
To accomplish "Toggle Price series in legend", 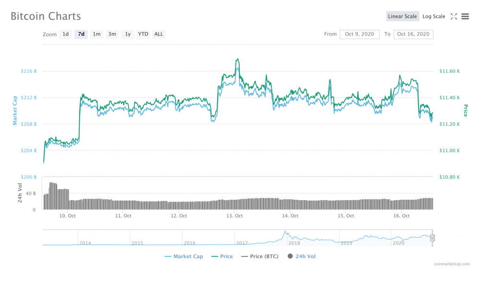I will click(222, 256).
